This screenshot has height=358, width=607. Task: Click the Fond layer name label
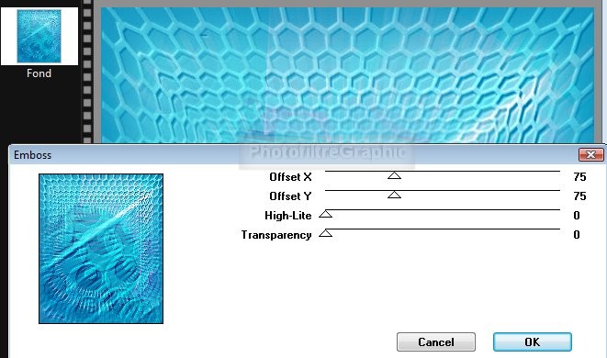click(39, 73)
